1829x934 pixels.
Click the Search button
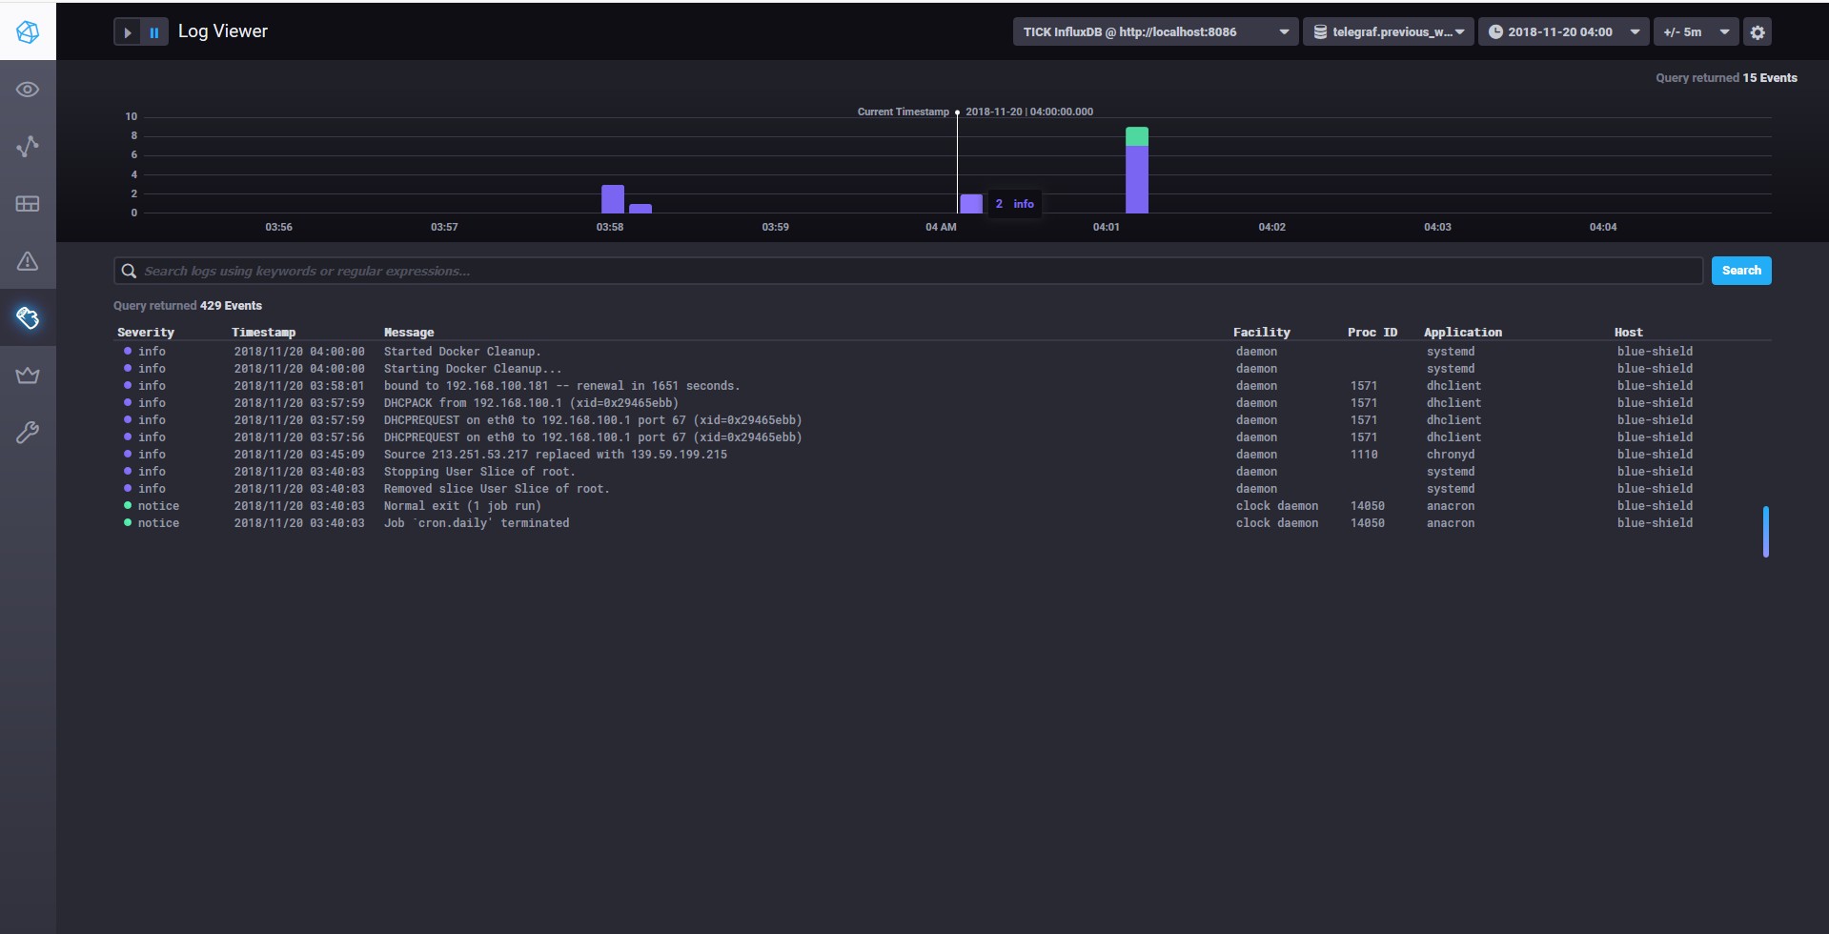(1740, 271)
